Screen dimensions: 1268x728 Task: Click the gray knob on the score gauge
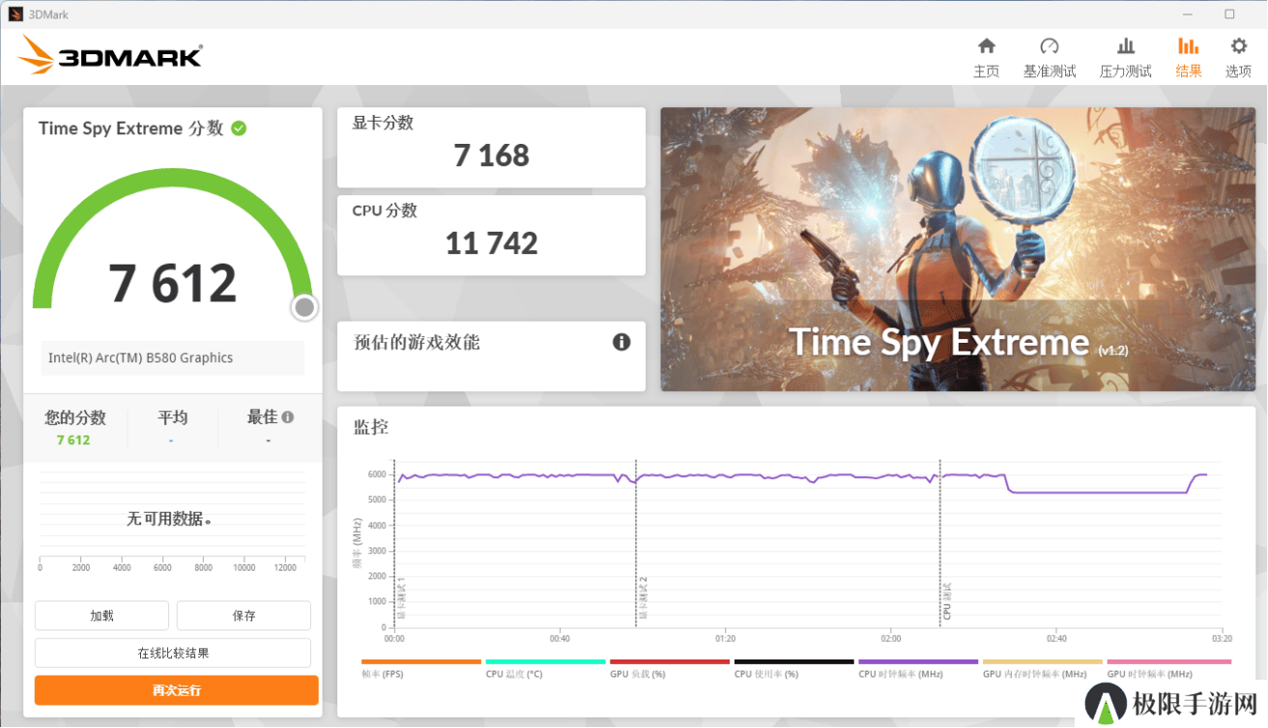304,307
